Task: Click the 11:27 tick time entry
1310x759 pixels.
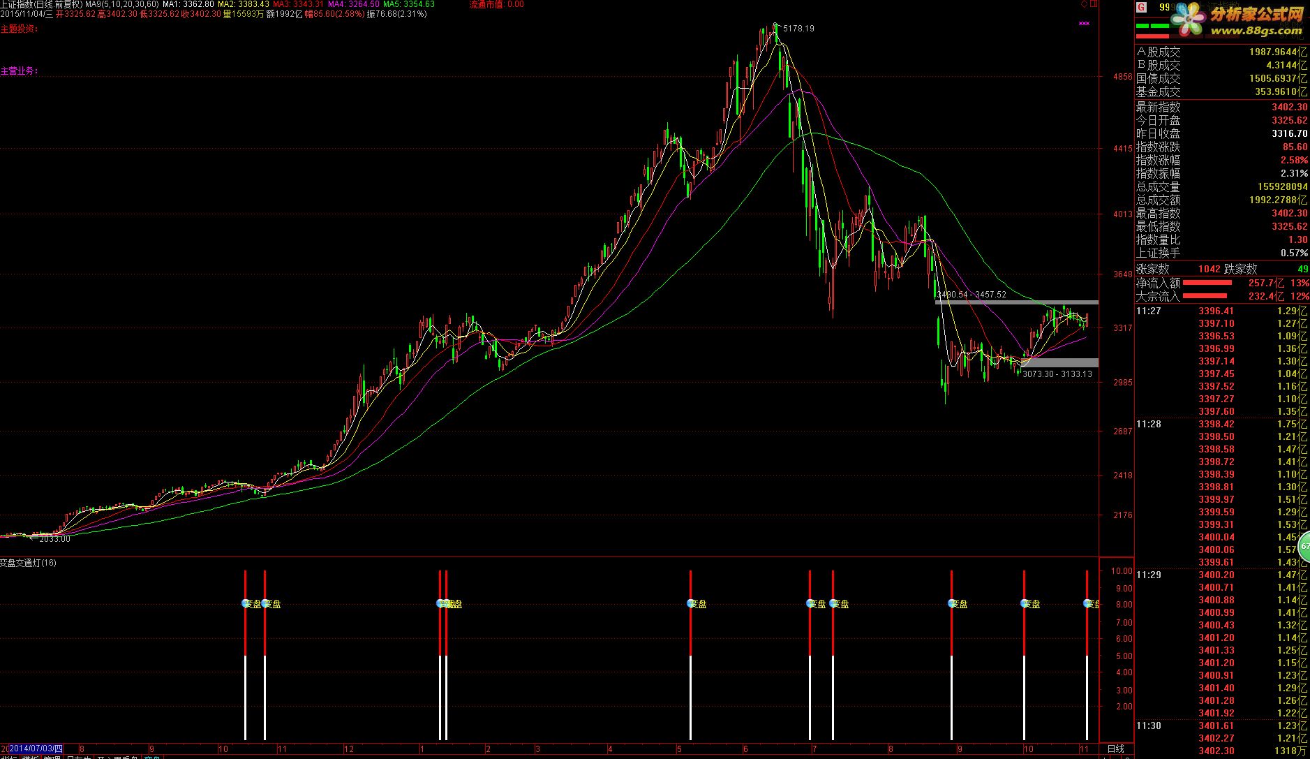Action: click(1149, 311)
